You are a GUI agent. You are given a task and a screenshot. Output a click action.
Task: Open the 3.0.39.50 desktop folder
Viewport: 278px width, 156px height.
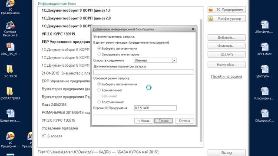[x=10, y=71]
